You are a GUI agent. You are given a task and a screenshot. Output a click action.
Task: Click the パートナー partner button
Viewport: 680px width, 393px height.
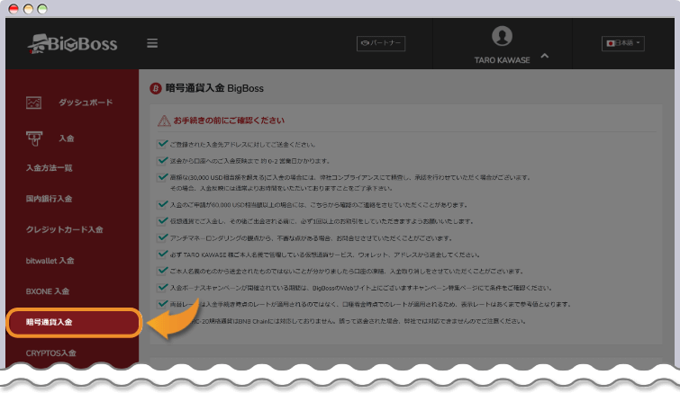[x=381, y=43]
